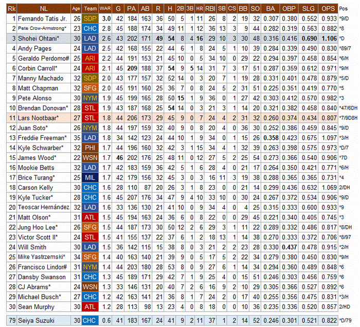Open Mike Yastrzemski player link
This screenshot has width=360, height=327.
[x=41, y=257]
